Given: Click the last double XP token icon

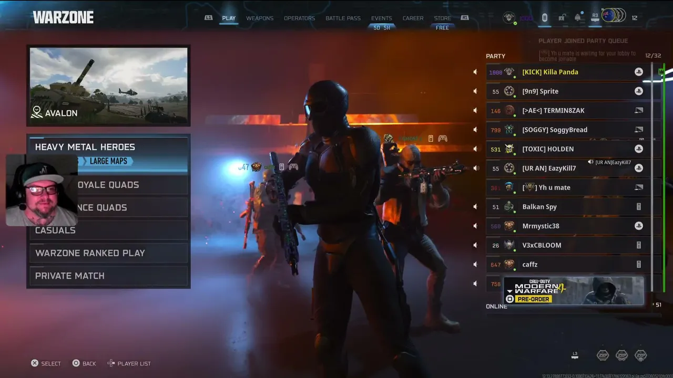Looking at the screenshot, I should coord(640,355).
